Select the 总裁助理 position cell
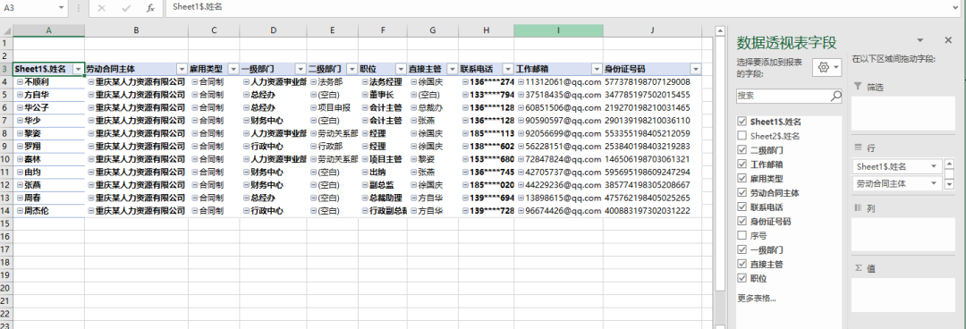Viewport: 966px width, 329px height. point(383,198)
